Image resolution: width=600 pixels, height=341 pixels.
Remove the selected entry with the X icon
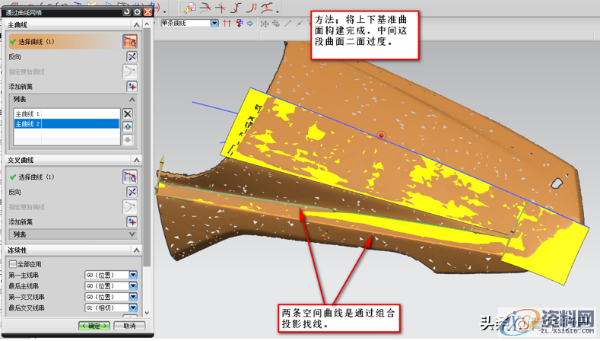tap(128, 113)
